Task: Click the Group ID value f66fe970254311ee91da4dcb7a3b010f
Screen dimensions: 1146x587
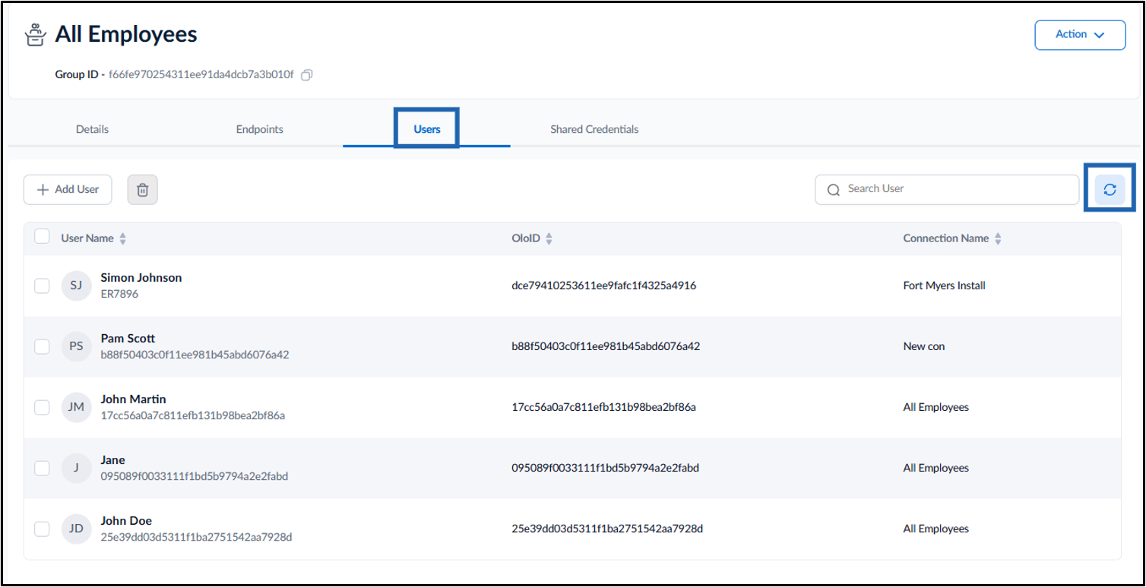Action: click(201, 75)
